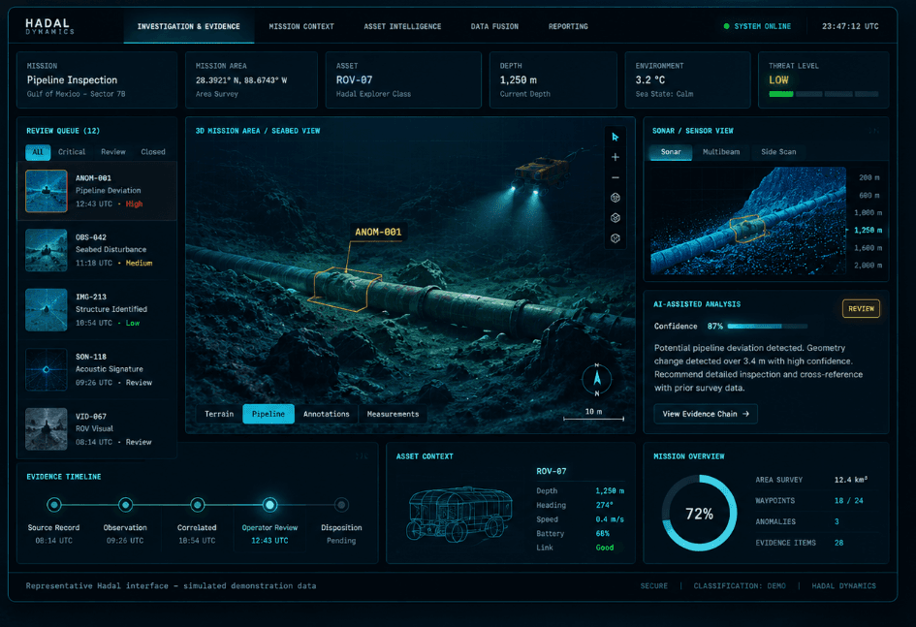Switch to the Mission Context tab
This screenshot has height=627, width=916.
pyautogui.click(x=301, y=27)
